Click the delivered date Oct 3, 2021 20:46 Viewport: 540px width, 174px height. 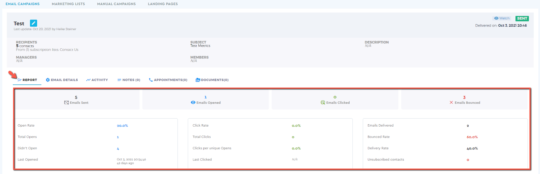[x=512, y=26]
